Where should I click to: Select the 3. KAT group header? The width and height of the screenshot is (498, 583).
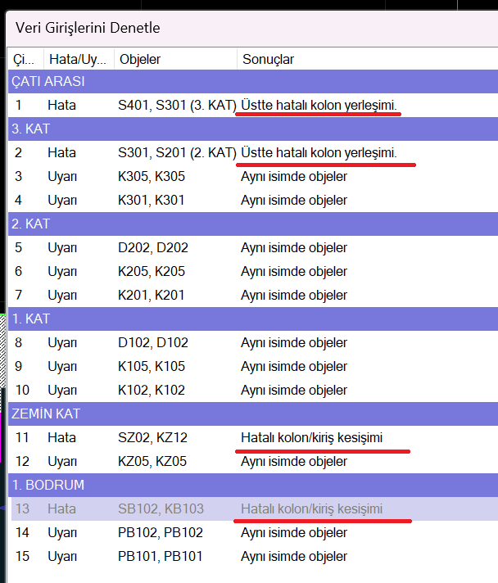(32, 129)
